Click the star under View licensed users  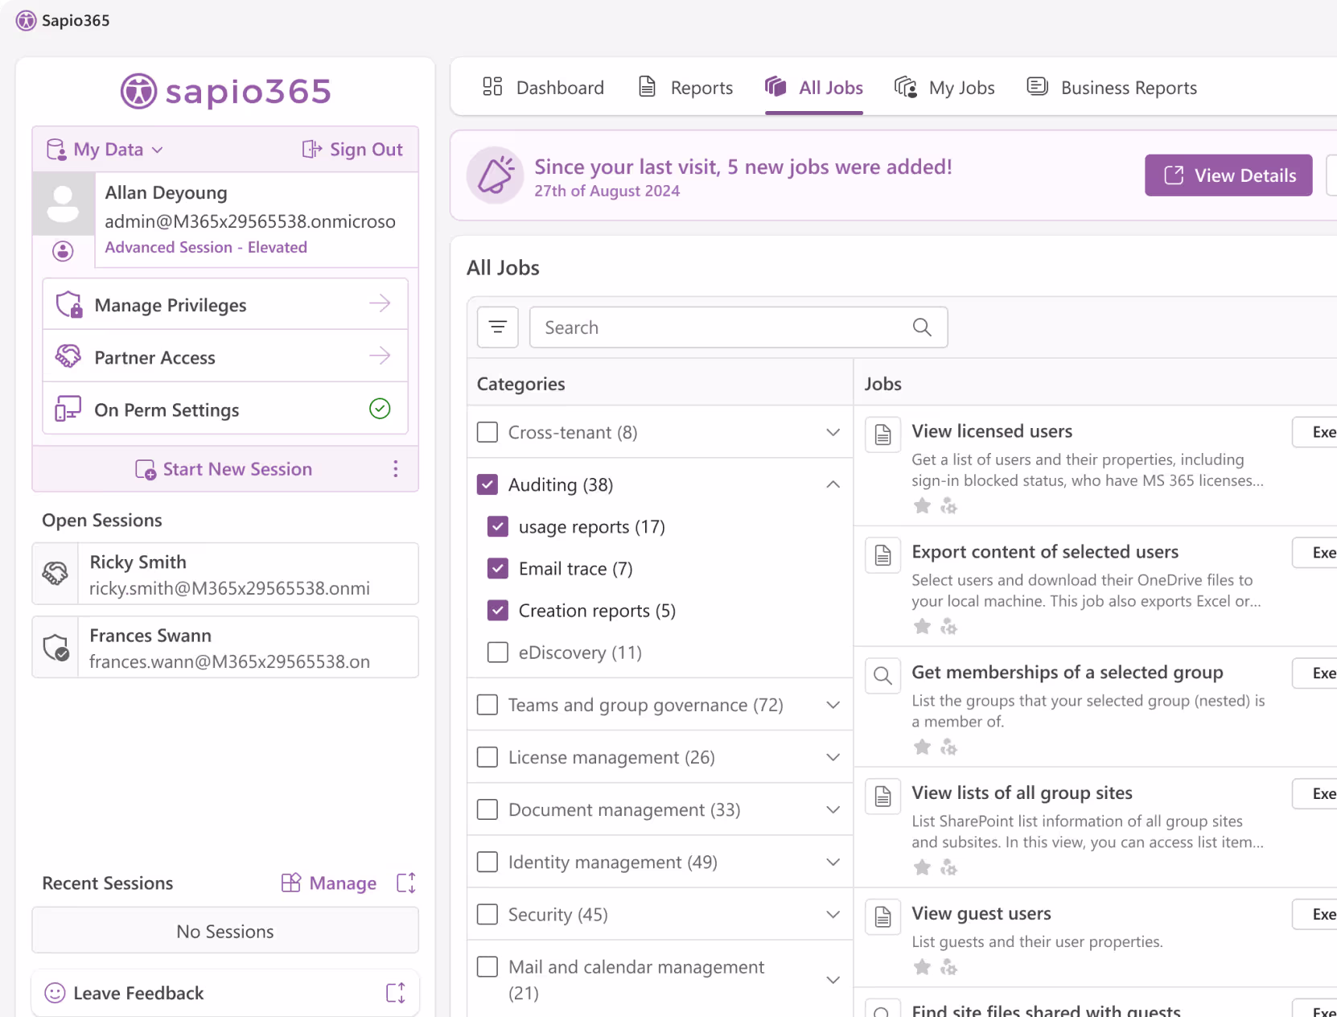click(922, 505)
